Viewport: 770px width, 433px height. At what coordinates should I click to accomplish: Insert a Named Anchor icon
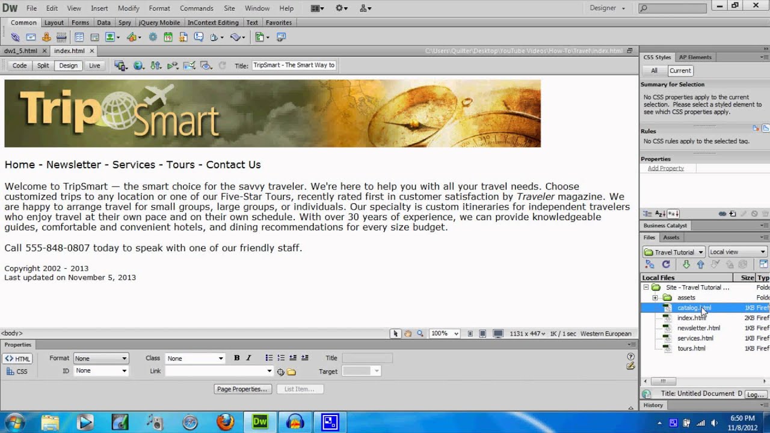46,37
